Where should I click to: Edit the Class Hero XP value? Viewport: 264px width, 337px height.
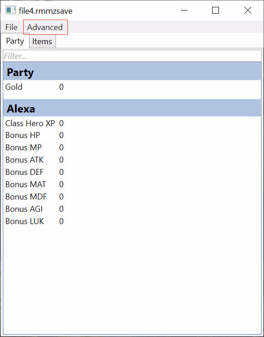(61, 123)
